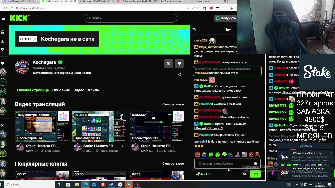Switch to the Видео tab

click(x=79, y=90)
